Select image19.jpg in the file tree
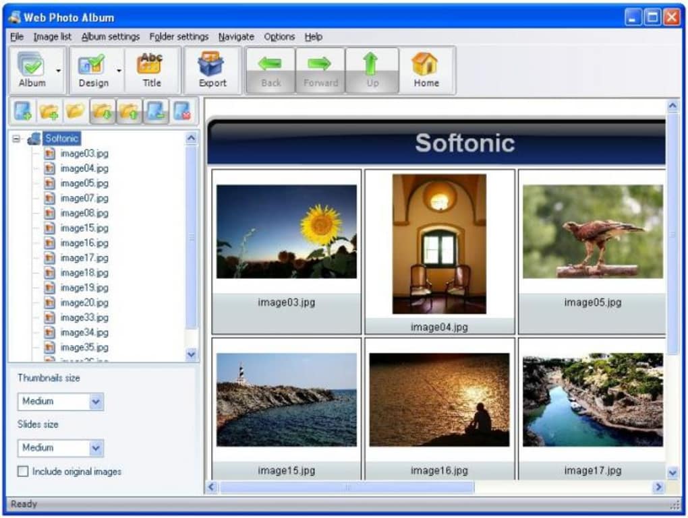This screenshot has height=518, width=688. [84, 288]
